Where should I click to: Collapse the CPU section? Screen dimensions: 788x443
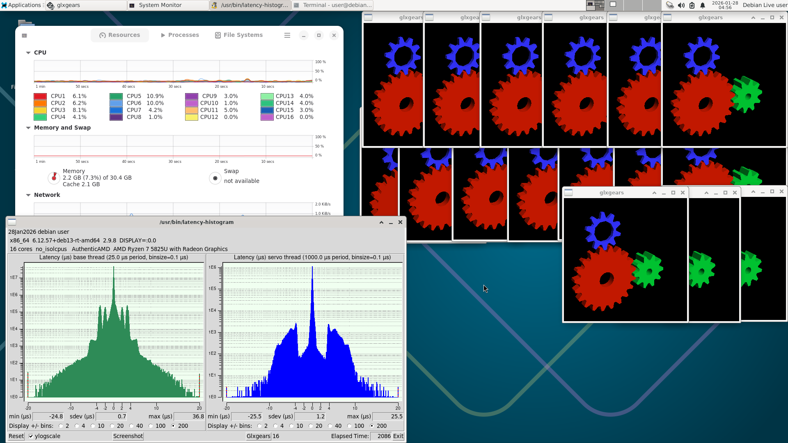click(28, 53)
